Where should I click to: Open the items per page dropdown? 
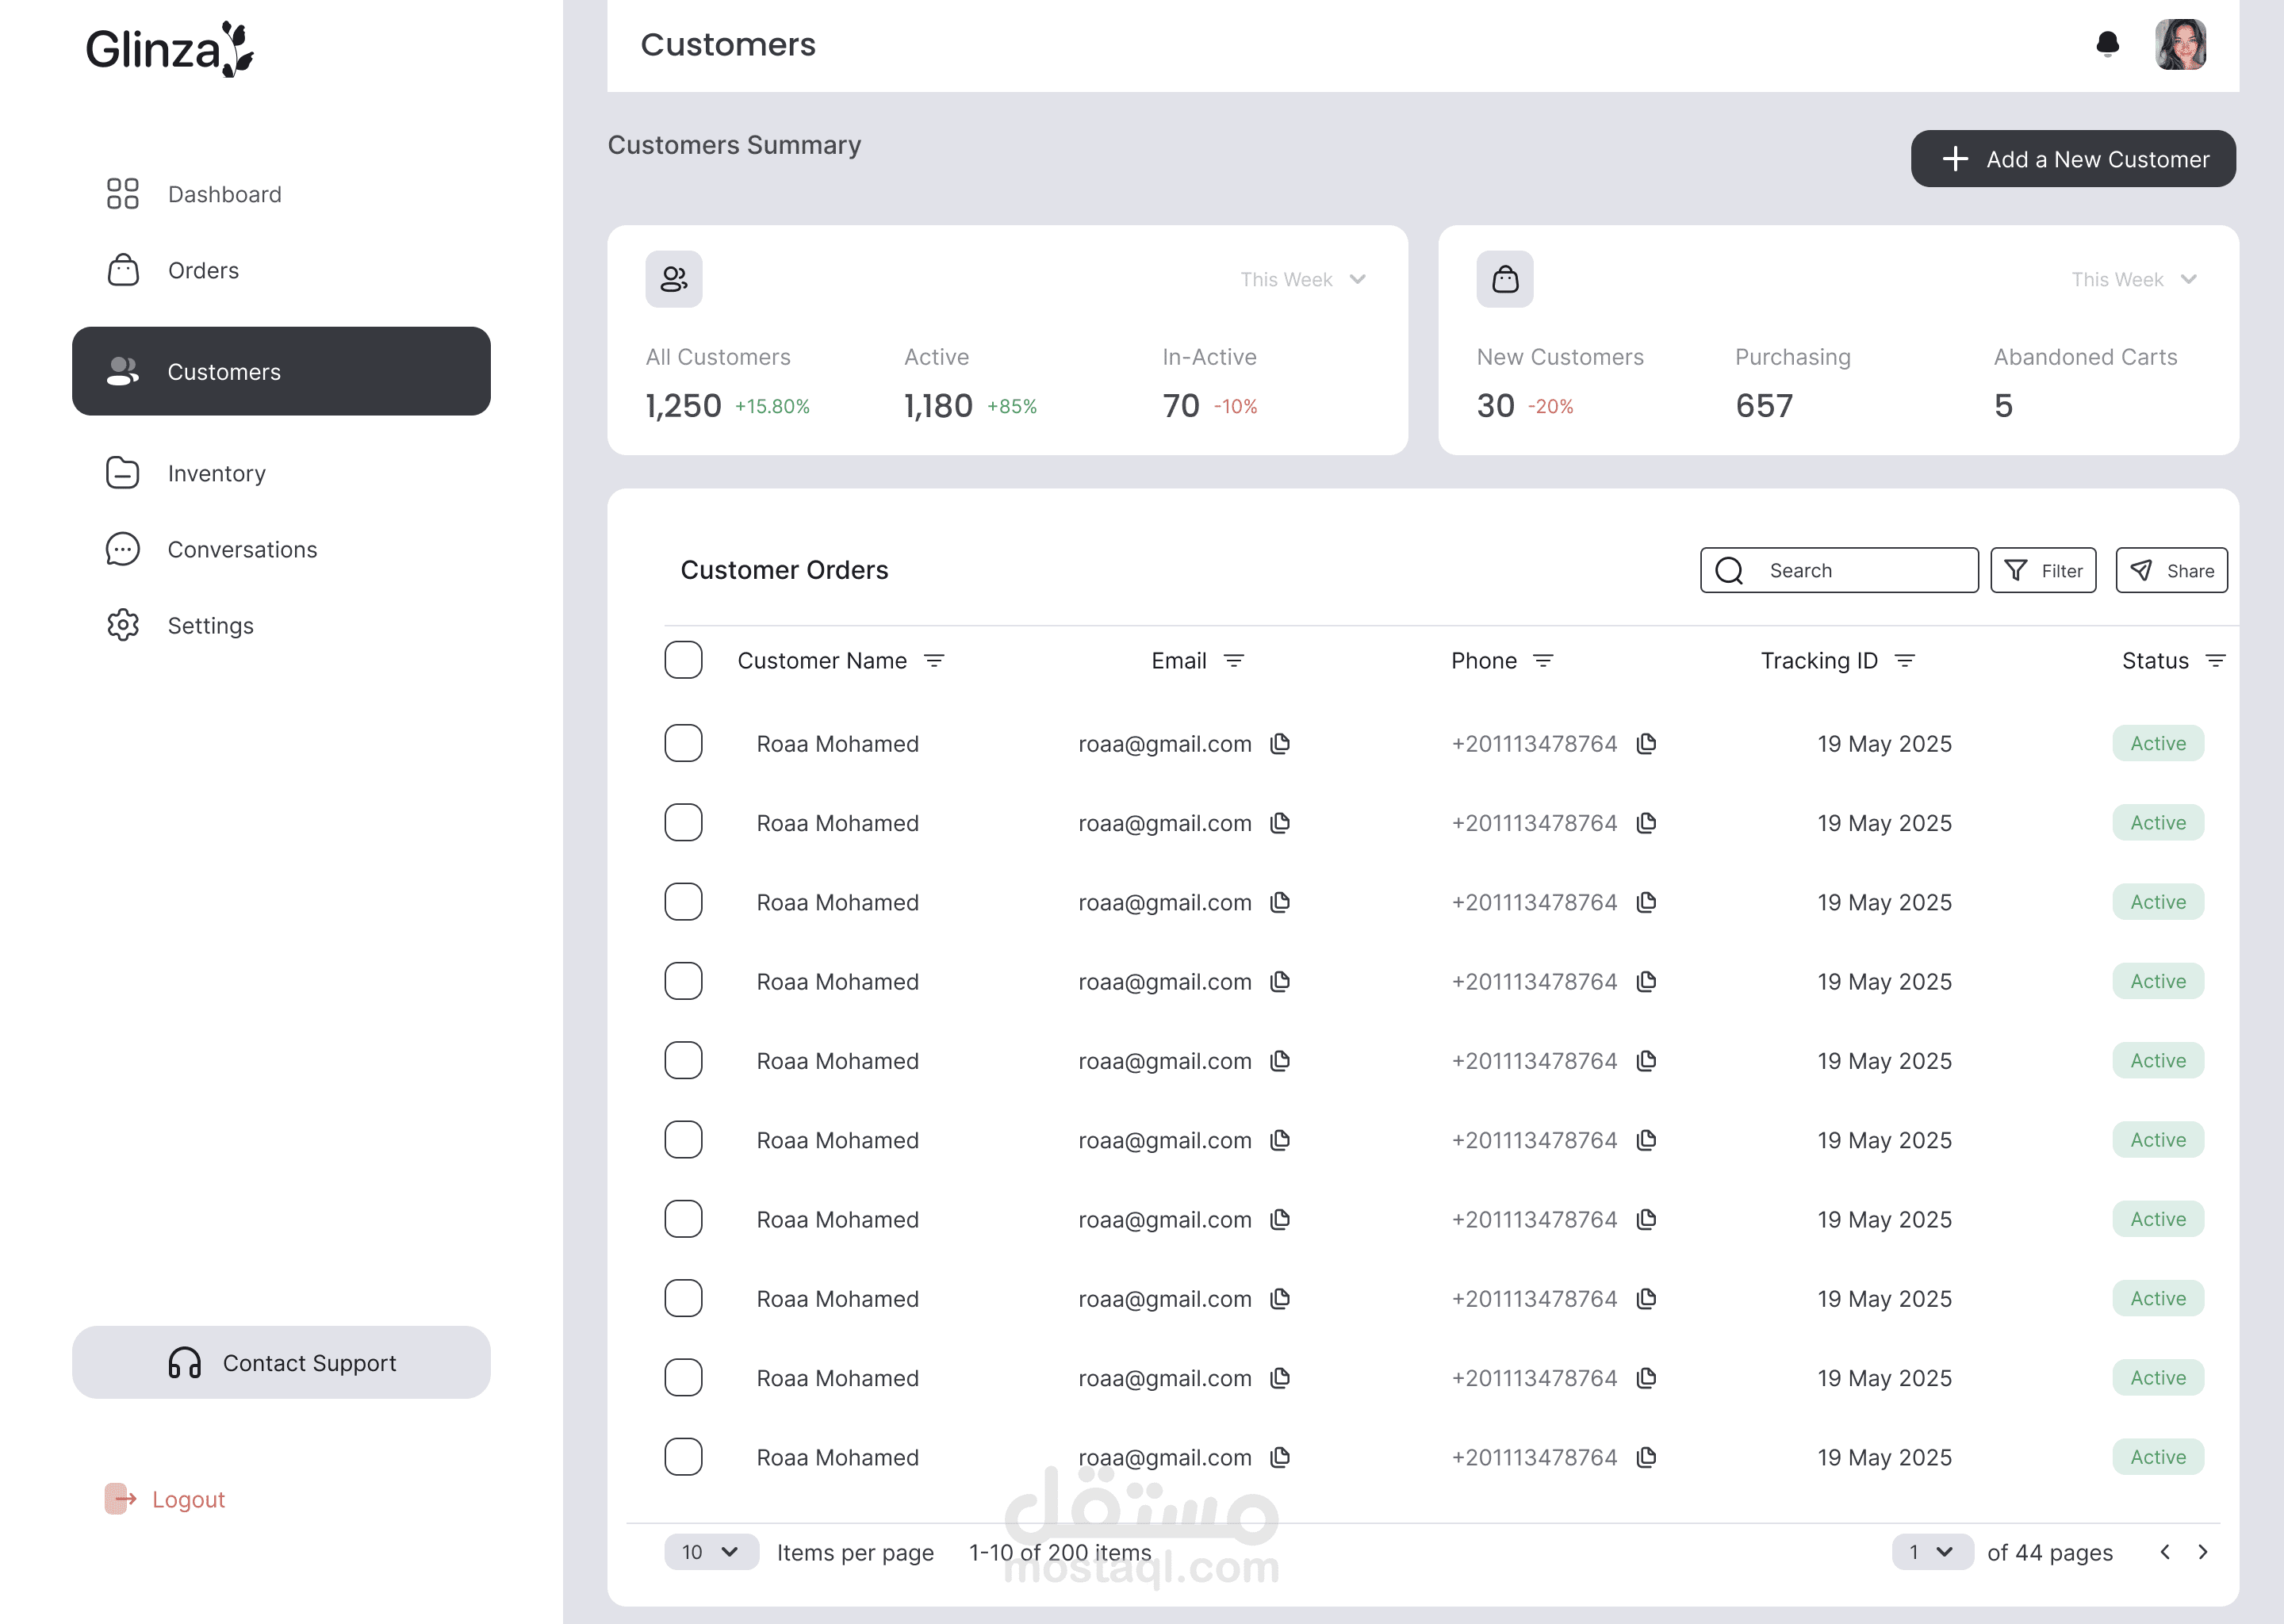(711, 1552)
